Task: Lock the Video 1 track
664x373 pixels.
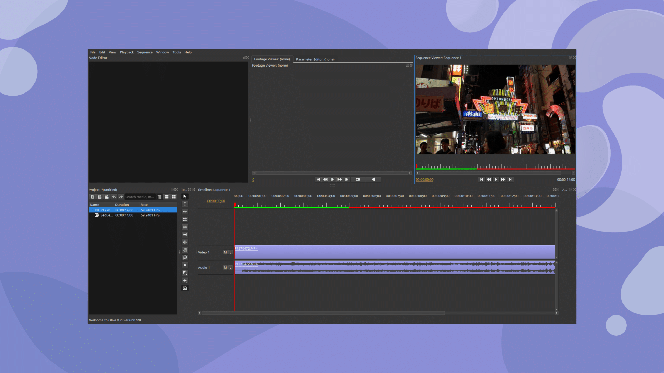Action: point(230,252)
